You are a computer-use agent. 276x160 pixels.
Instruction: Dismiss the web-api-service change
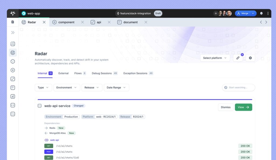click(x=226, y=107)
